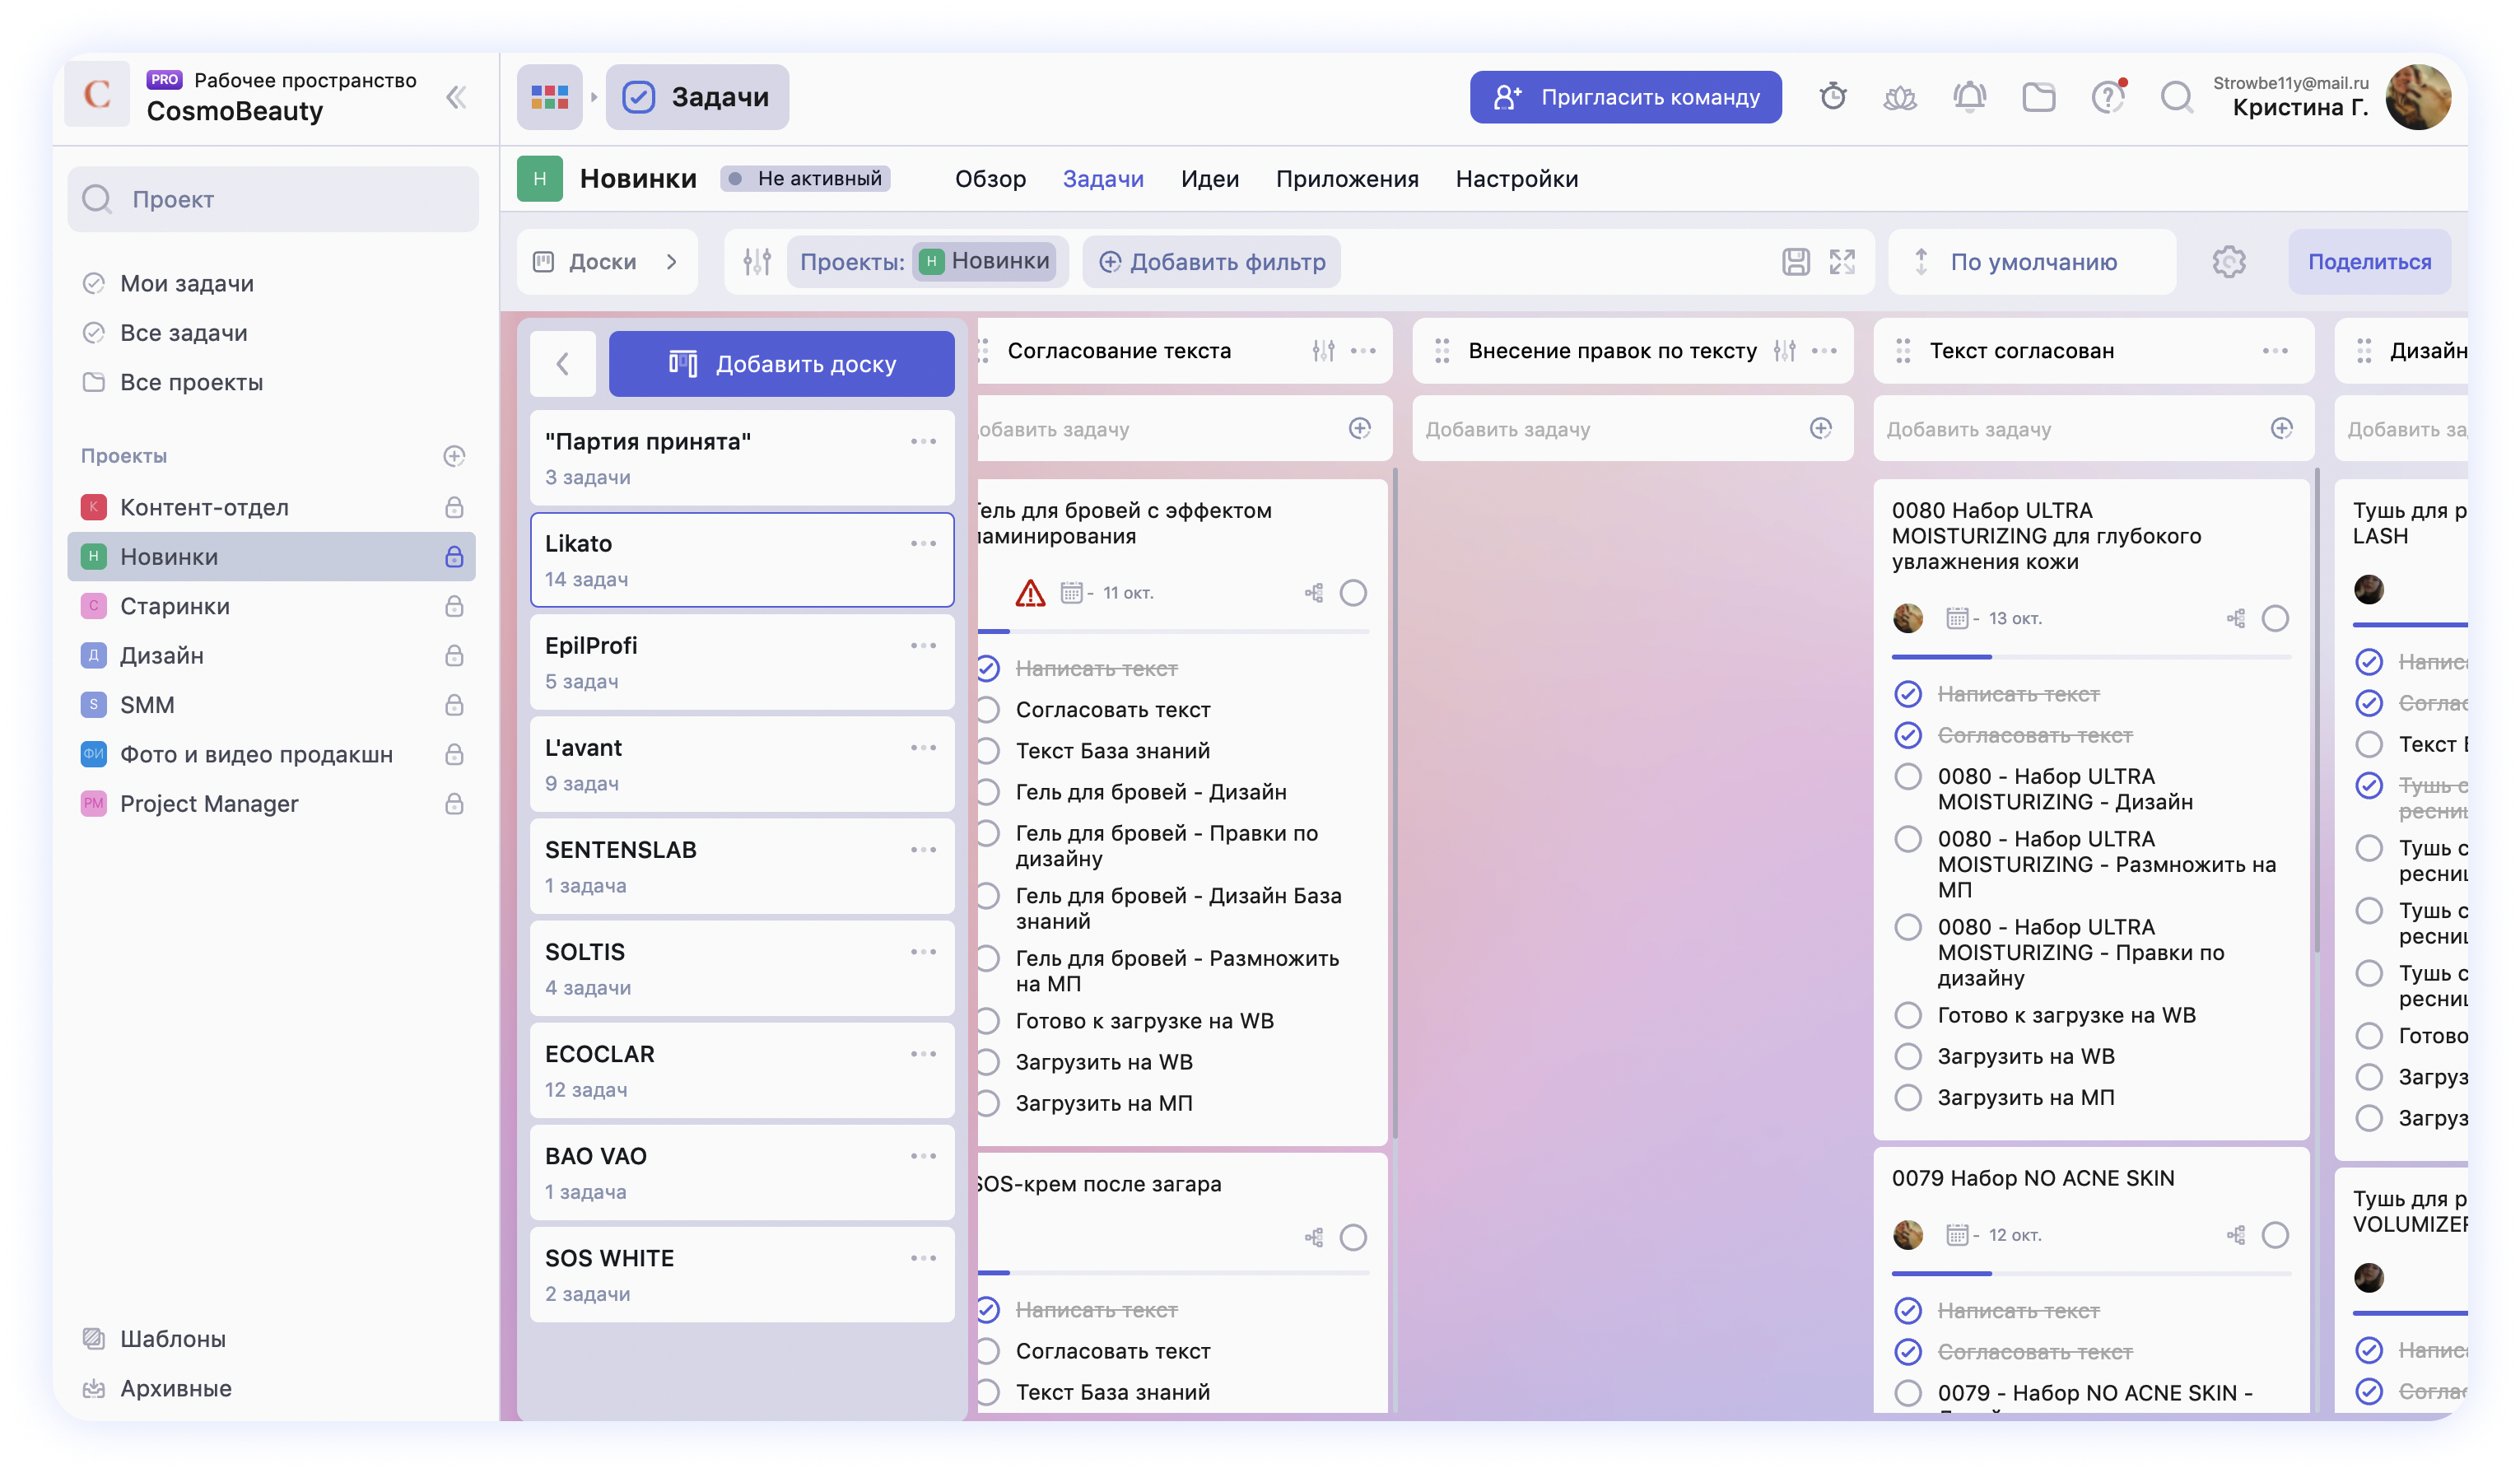Click the Проект search field in sidebar

tap(272, 199)
